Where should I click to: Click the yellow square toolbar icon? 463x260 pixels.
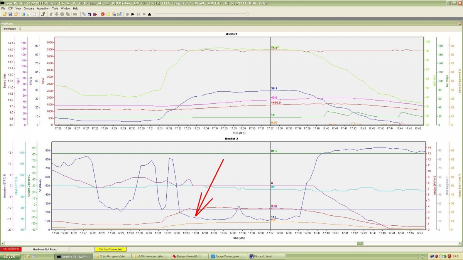(108, 14)
